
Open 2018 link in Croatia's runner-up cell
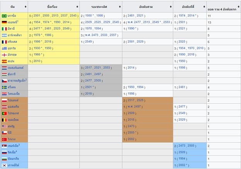[88, 93]
